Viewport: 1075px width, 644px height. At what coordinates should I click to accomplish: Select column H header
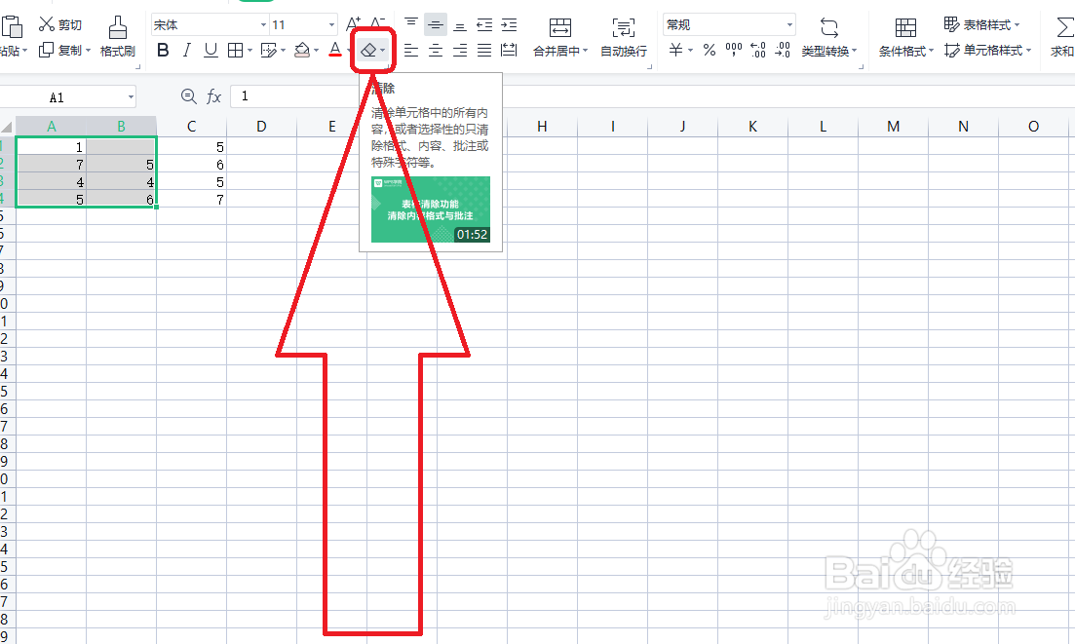pos(542,126)
